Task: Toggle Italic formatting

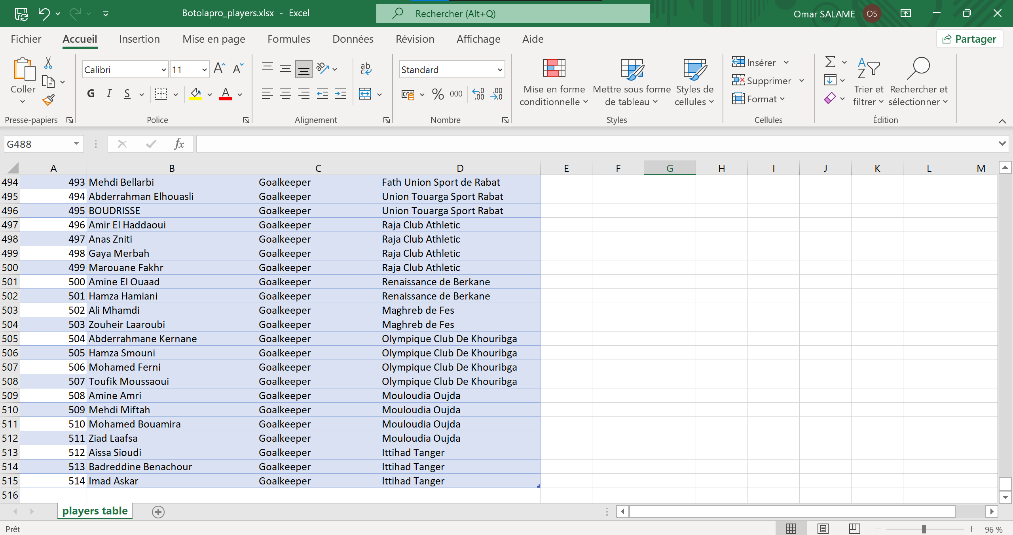Action: (x=109, y=94)
